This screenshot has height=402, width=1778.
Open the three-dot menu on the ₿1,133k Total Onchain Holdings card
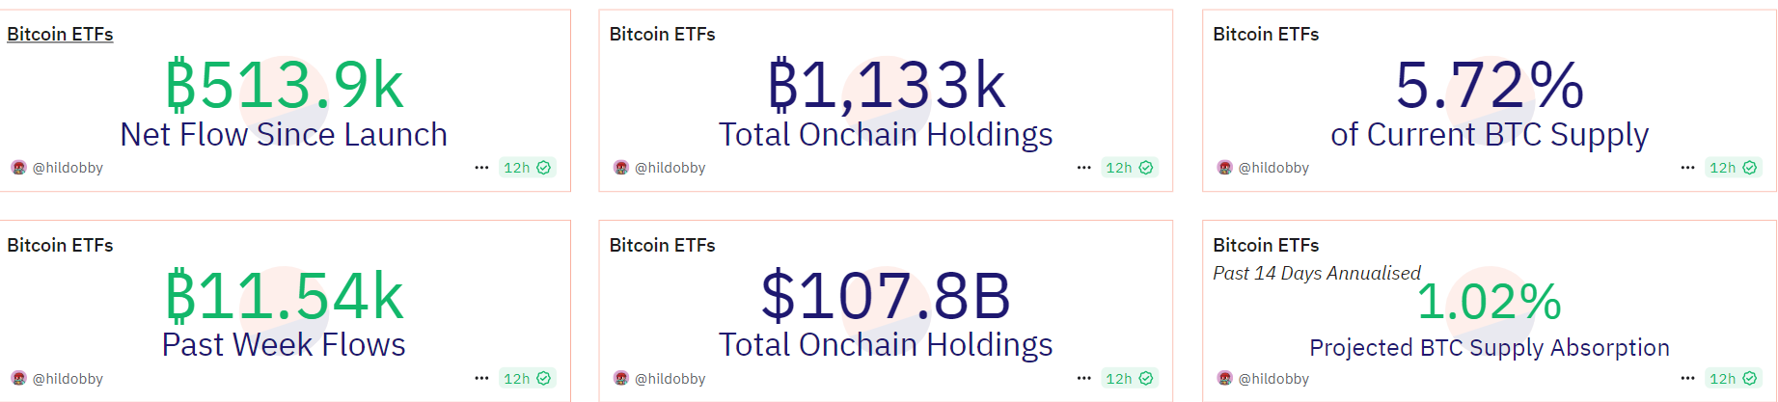[1083, 168]
